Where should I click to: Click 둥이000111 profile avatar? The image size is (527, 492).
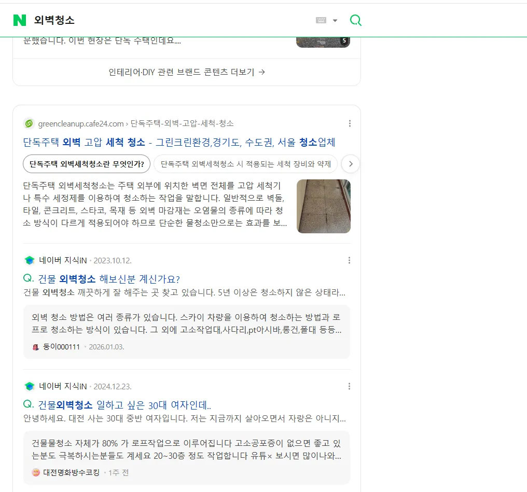(36, 347)
